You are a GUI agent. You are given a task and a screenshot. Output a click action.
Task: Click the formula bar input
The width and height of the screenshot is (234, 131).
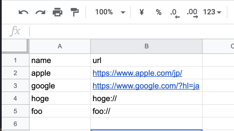(132, 32)
